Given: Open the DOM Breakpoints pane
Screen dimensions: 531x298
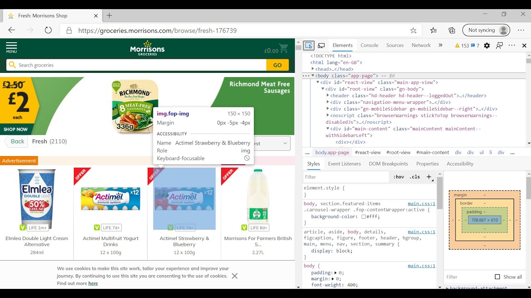Looking at the screenshot, I should tap(388, 164).
